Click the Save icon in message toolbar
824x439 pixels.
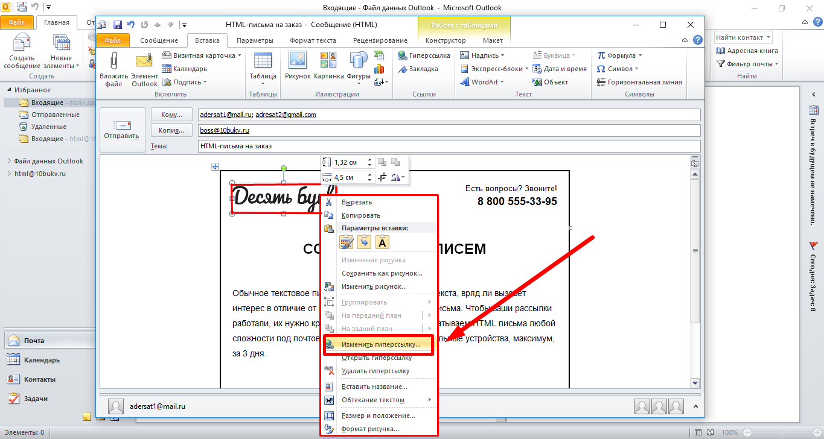(117, 25)
